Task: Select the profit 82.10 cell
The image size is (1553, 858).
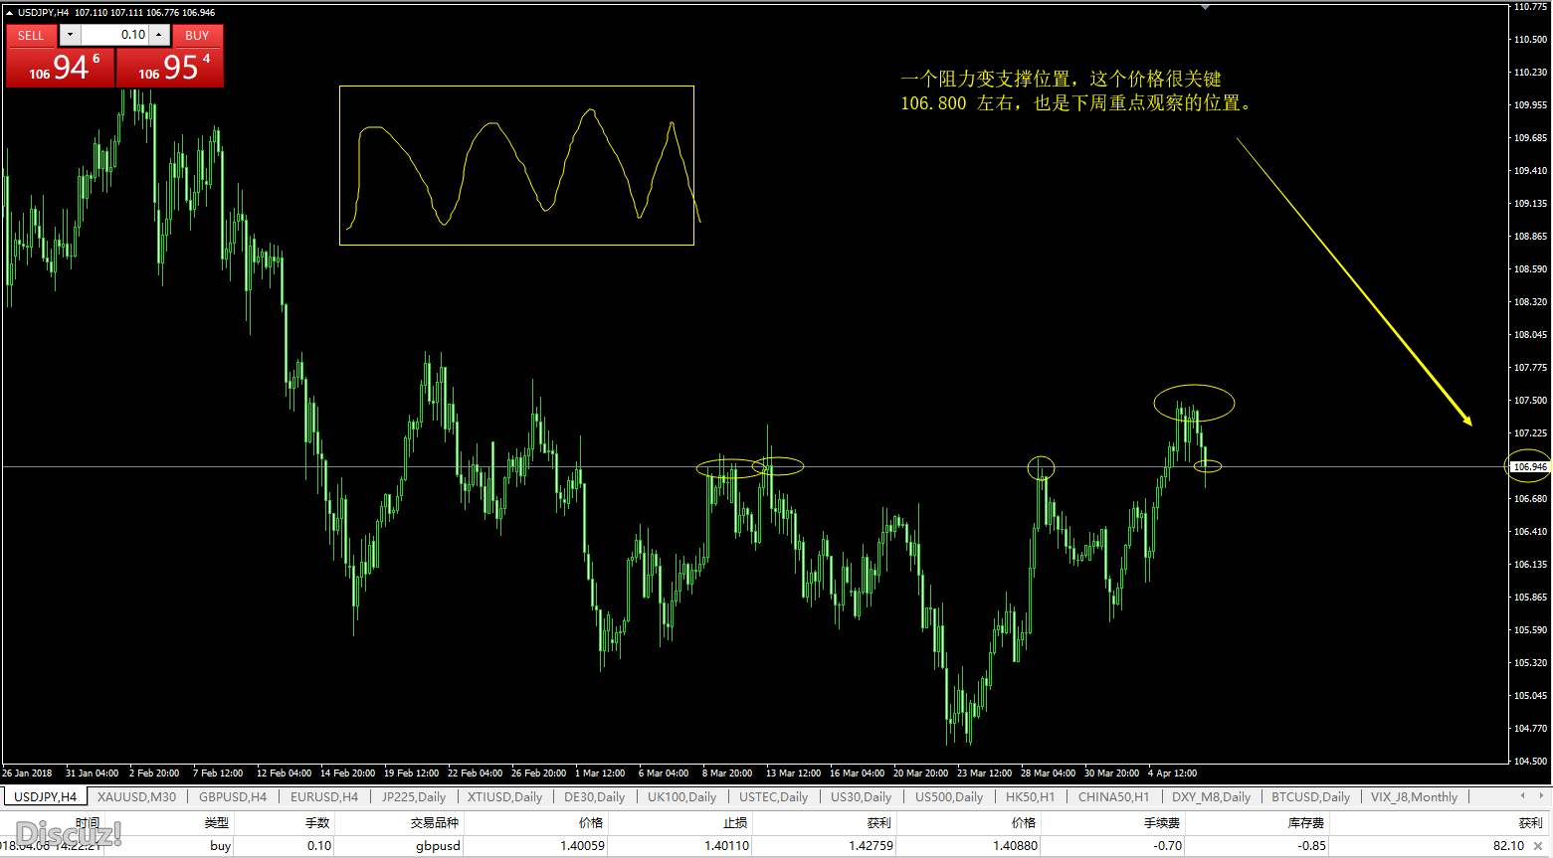Action: 1508,846
